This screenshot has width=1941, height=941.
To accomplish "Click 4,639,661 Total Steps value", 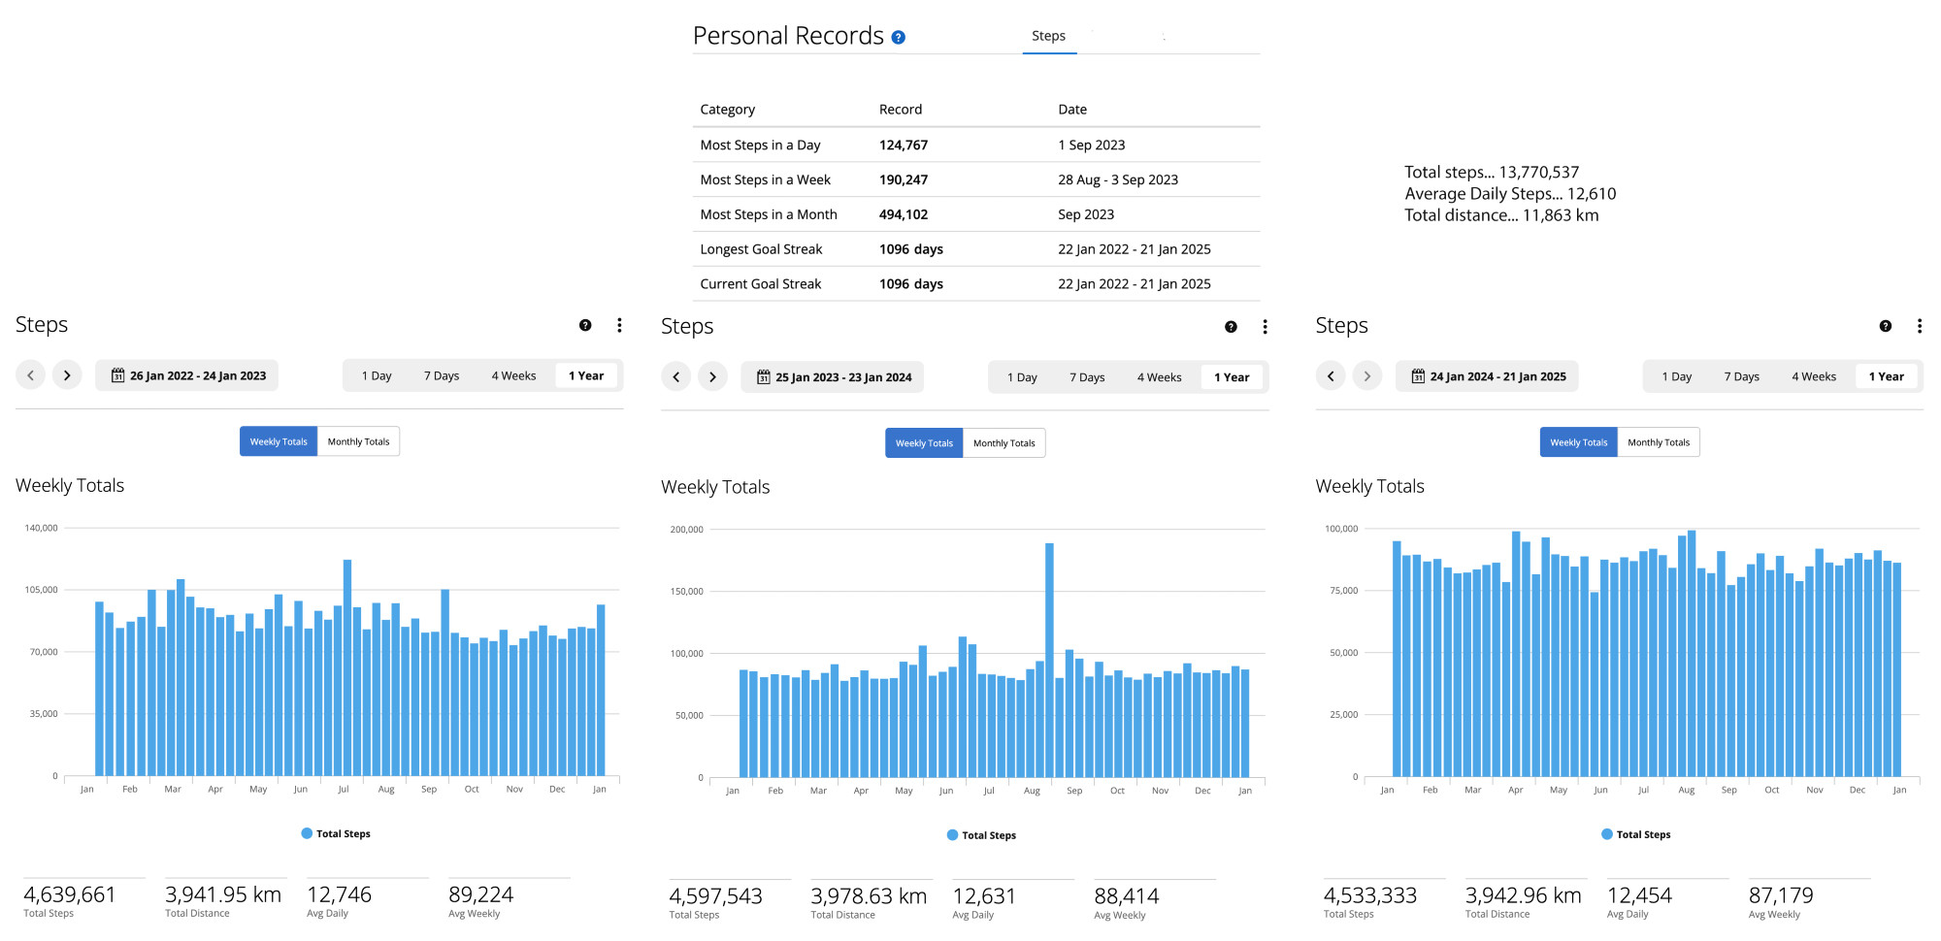I will (x=70, y=894).
